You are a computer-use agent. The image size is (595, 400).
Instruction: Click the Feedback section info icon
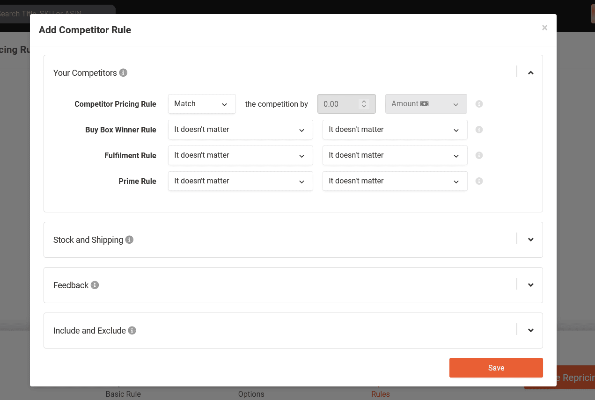coord(95,285)
